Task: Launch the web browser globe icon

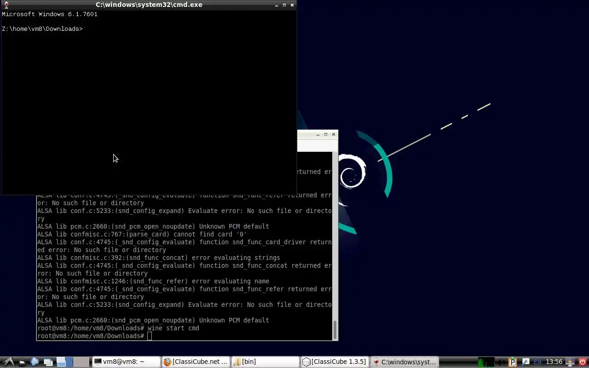Action: tap(35, 362)
